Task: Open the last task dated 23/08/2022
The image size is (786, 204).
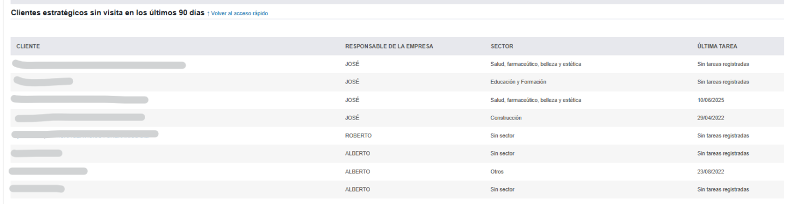Action: 711,171
